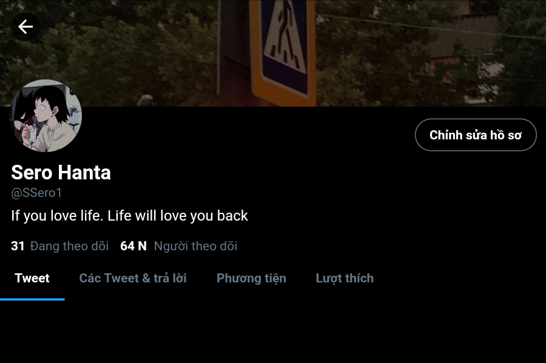Click the 31 following count
The image size is (546, 363).
click(18, 246)
